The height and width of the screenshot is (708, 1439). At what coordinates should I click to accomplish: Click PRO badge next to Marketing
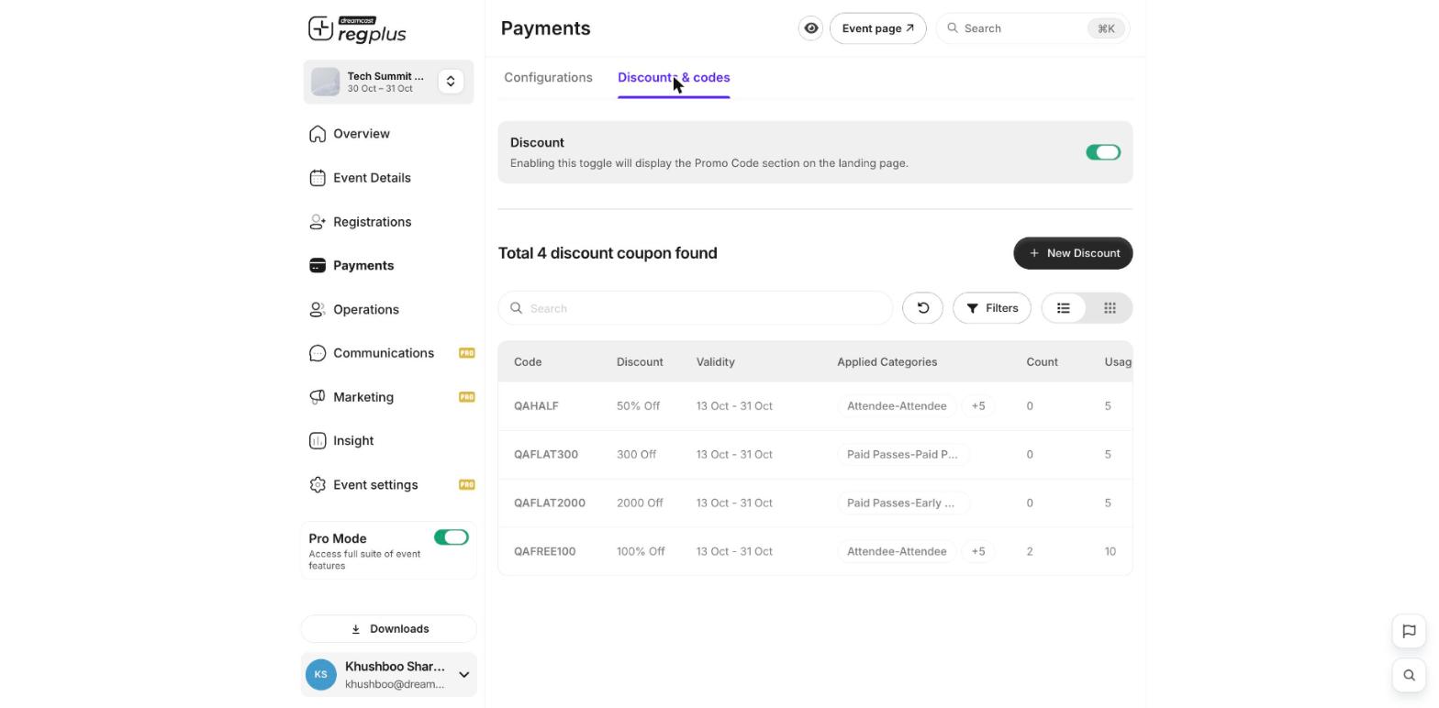pyautogui.click(x=466, y=397)
